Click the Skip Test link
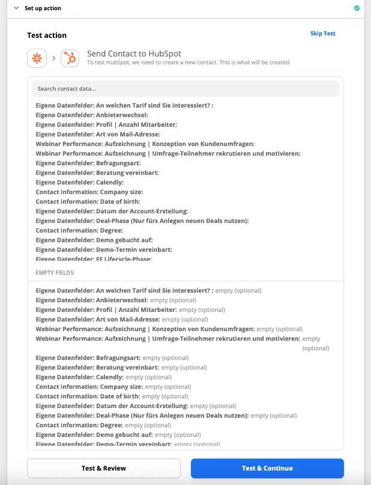 click(322, 34)
